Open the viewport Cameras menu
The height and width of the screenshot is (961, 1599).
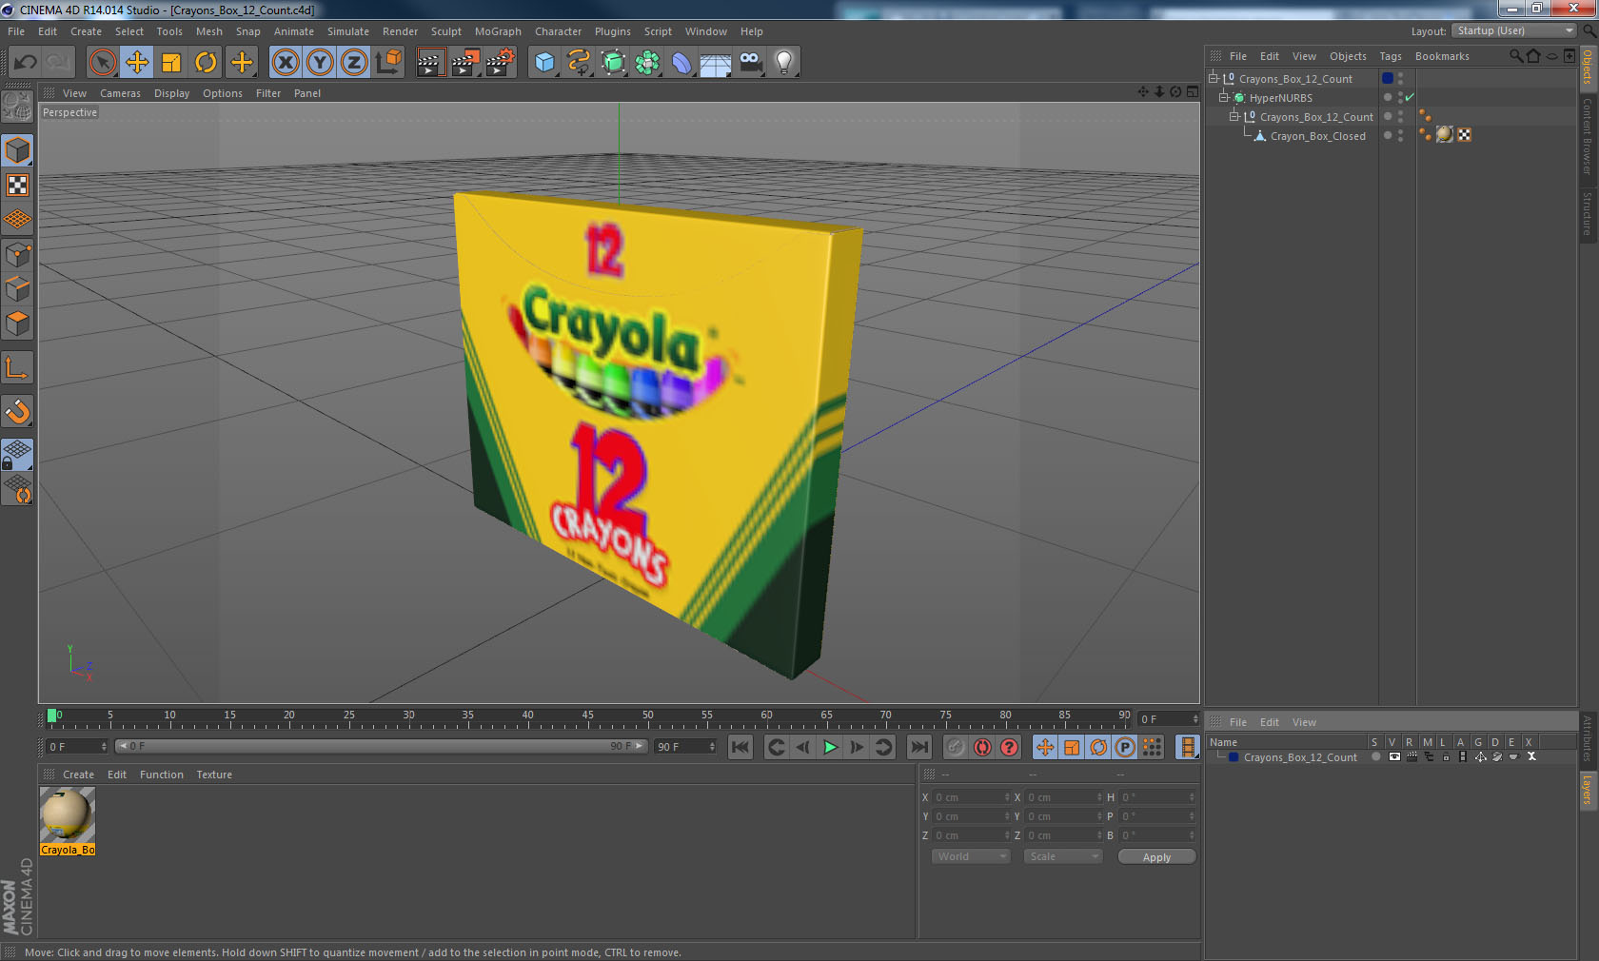click(x=120, y=93)
